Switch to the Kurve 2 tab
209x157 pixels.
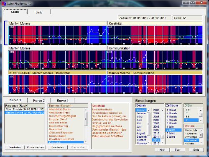point(39,100)
